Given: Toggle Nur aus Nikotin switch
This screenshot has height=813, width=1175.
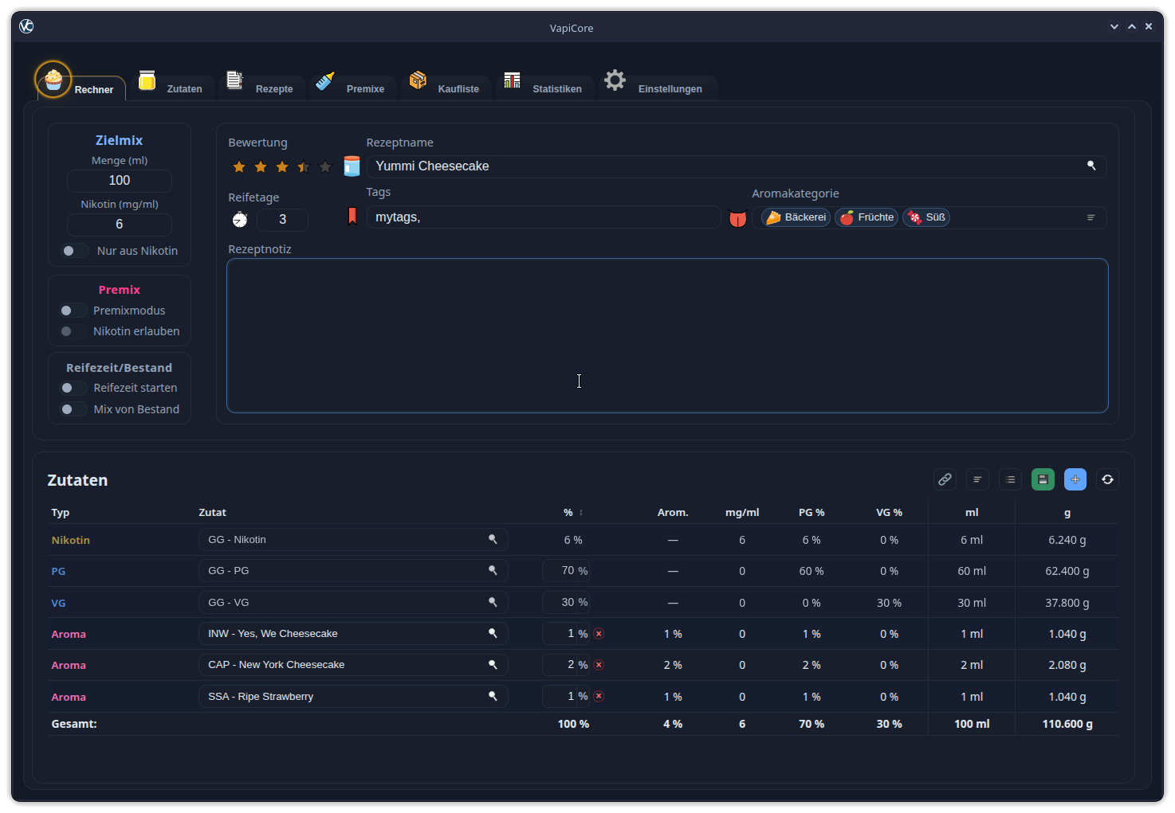Looking at the screenshot, I should (75, 251).
